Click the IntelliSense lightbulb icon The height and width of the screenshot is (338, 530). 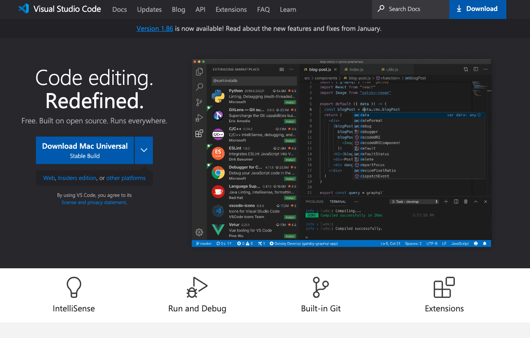pos(74,288)
